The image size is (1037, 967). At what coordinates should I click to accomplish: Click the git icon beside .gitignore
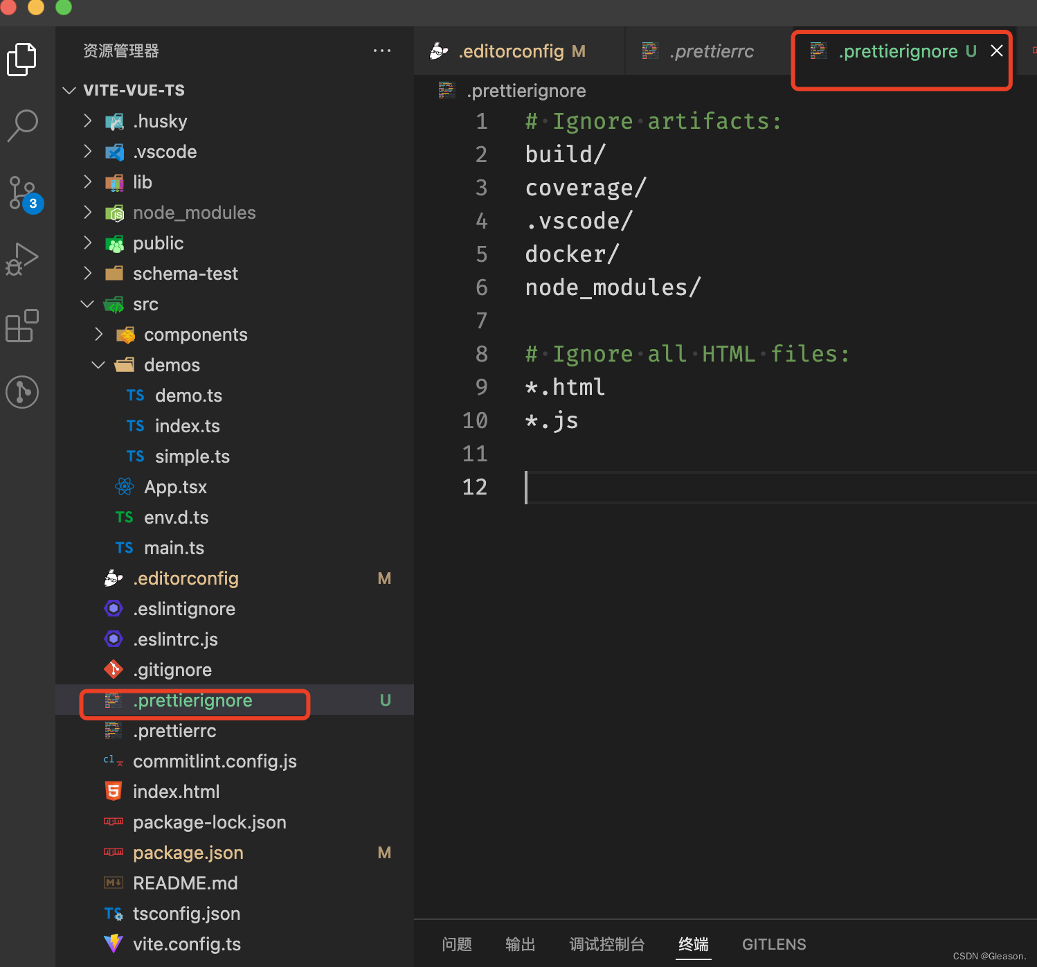tap(114, 669)
